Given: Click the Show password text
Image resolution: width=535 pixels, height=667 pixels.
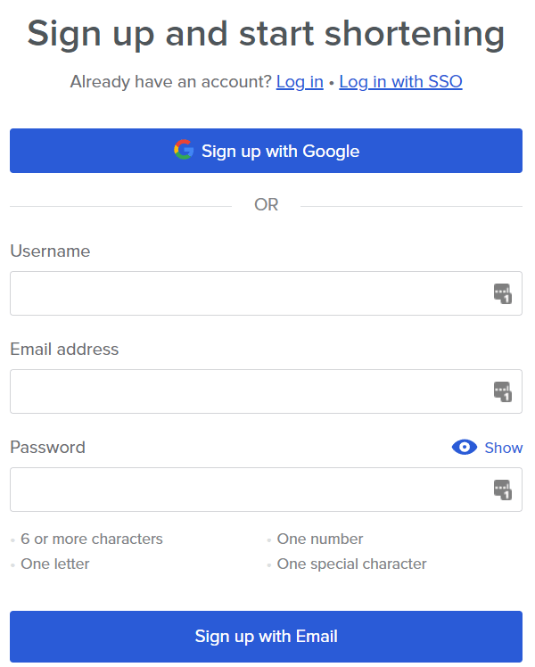Looking at the screenshot, I should [x=504, y=448].
